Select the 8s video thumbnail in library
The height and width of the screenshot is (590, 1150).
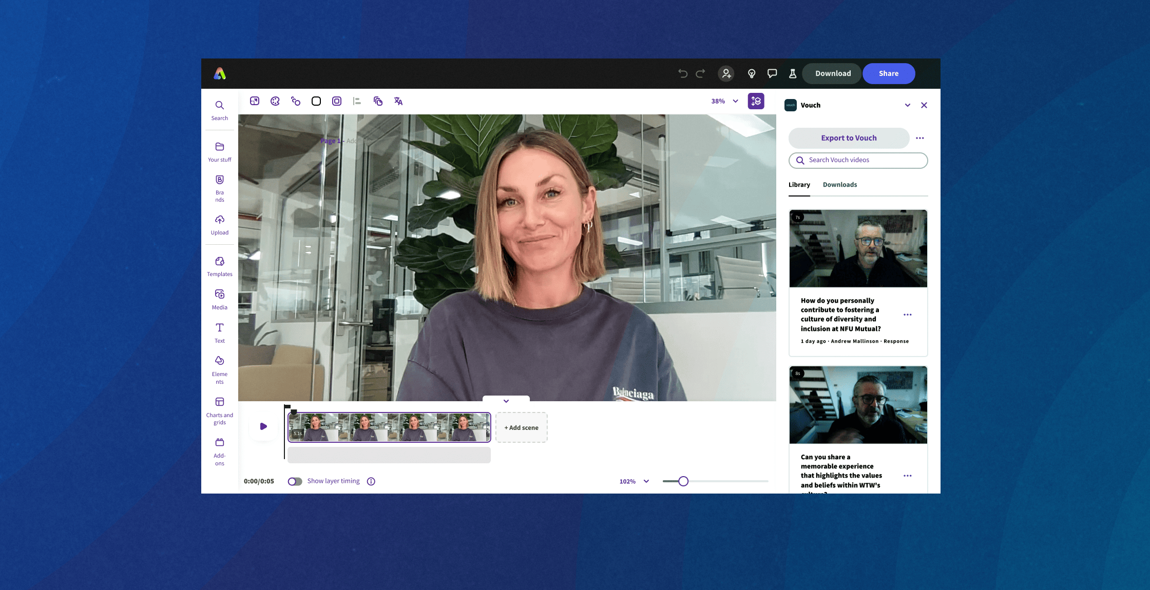point(858,405)
